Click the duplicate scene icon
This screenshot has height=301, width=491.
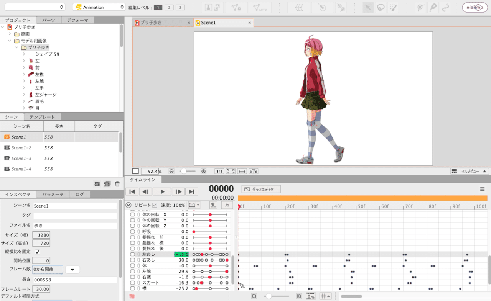(107, 184)
